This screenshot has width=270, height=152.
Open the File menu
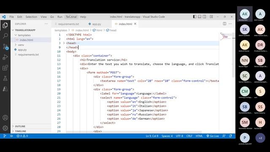(11, 17)
